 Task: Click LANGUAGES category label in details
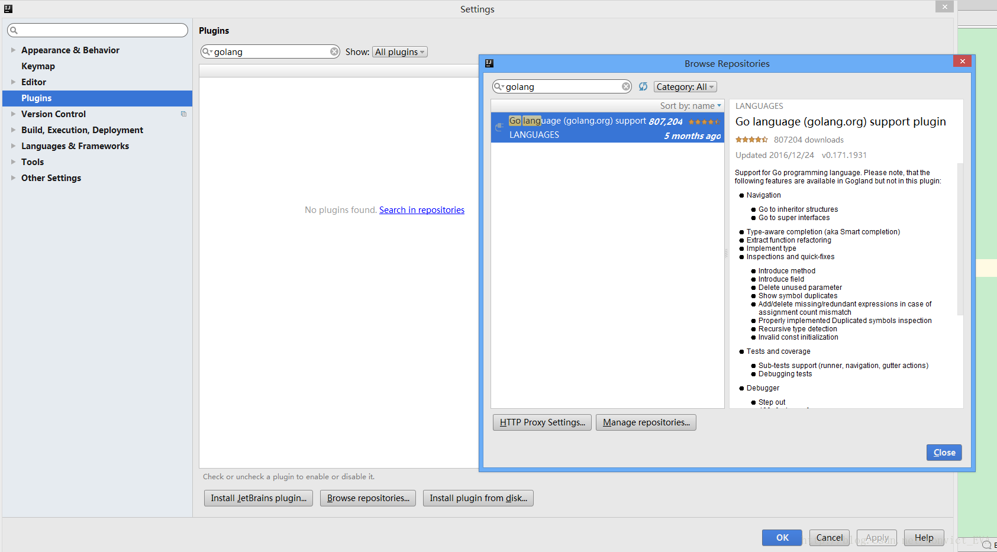[759, 106]
